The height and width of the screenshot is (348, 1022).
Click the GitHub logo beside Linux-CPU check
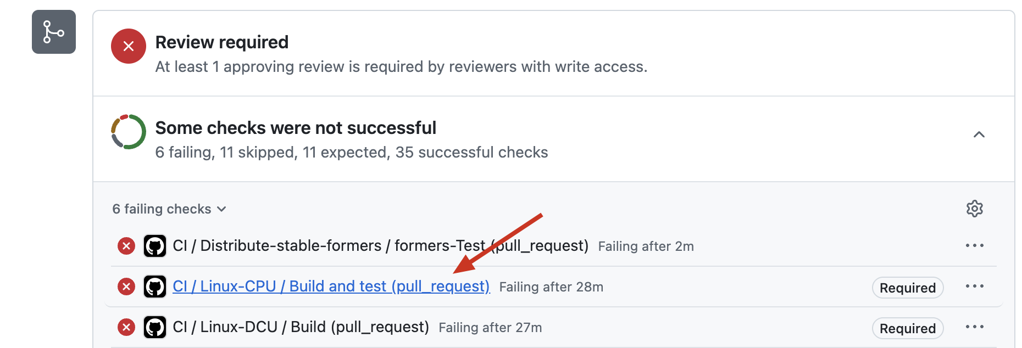tap(155, 286)
